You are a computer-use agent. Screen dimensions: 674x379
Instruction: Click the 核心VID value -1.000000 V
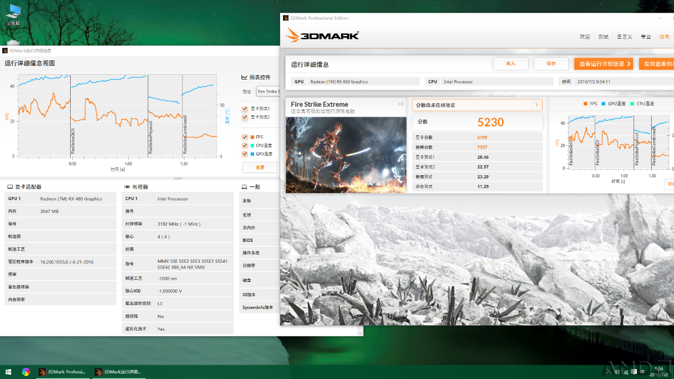pos(170,291)
